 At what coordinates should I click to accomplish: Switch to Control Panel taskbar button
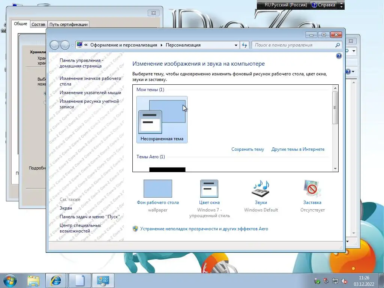click(x=103, y=281)
